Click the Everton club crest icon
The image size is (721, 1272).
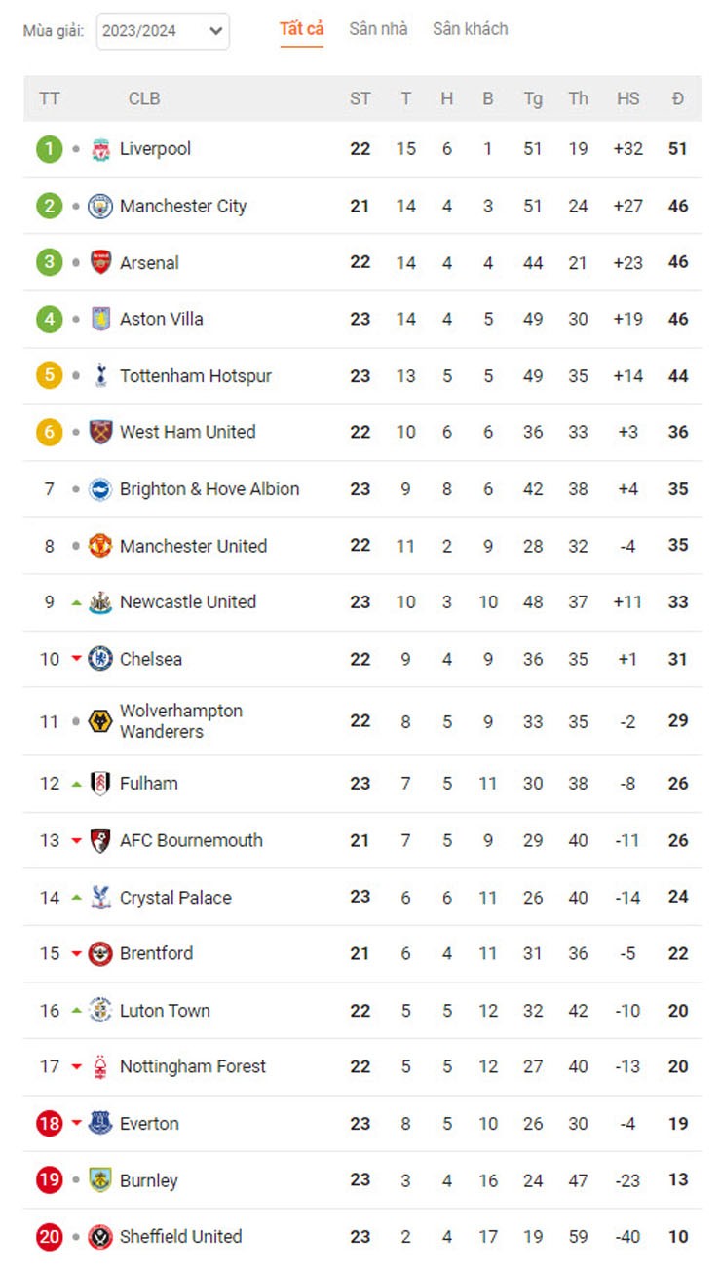tap(100, 1123)
